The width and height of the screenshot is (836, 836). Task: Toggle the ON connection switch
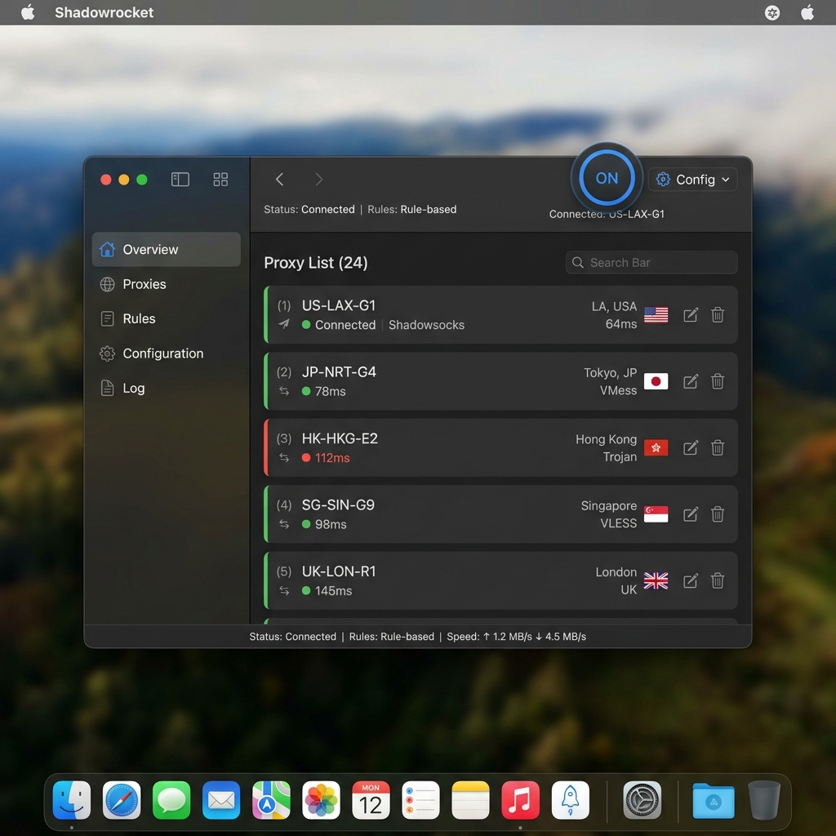point(607,178)
